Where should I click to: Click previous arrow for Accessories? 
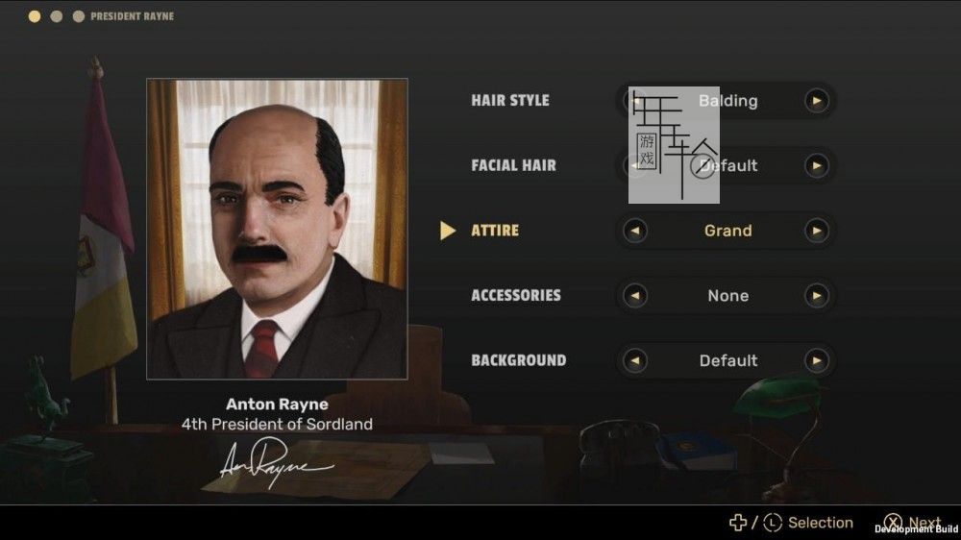tap(634, 296)
